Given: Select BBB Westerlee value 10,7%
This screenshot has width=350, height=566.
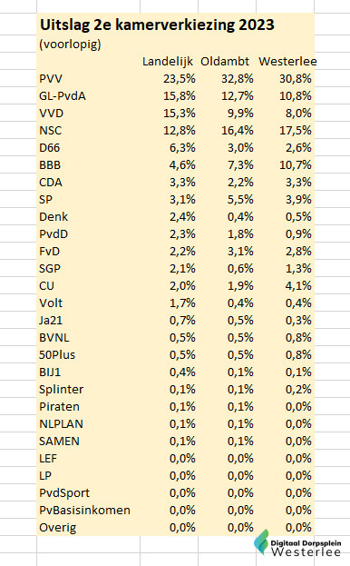Looking at the screenshot, I should (296, 165).
